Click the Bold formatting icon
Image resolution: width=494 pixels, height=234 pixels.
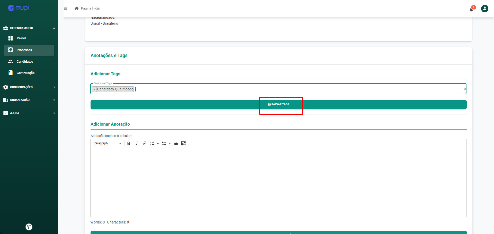[x=129, y=143]
